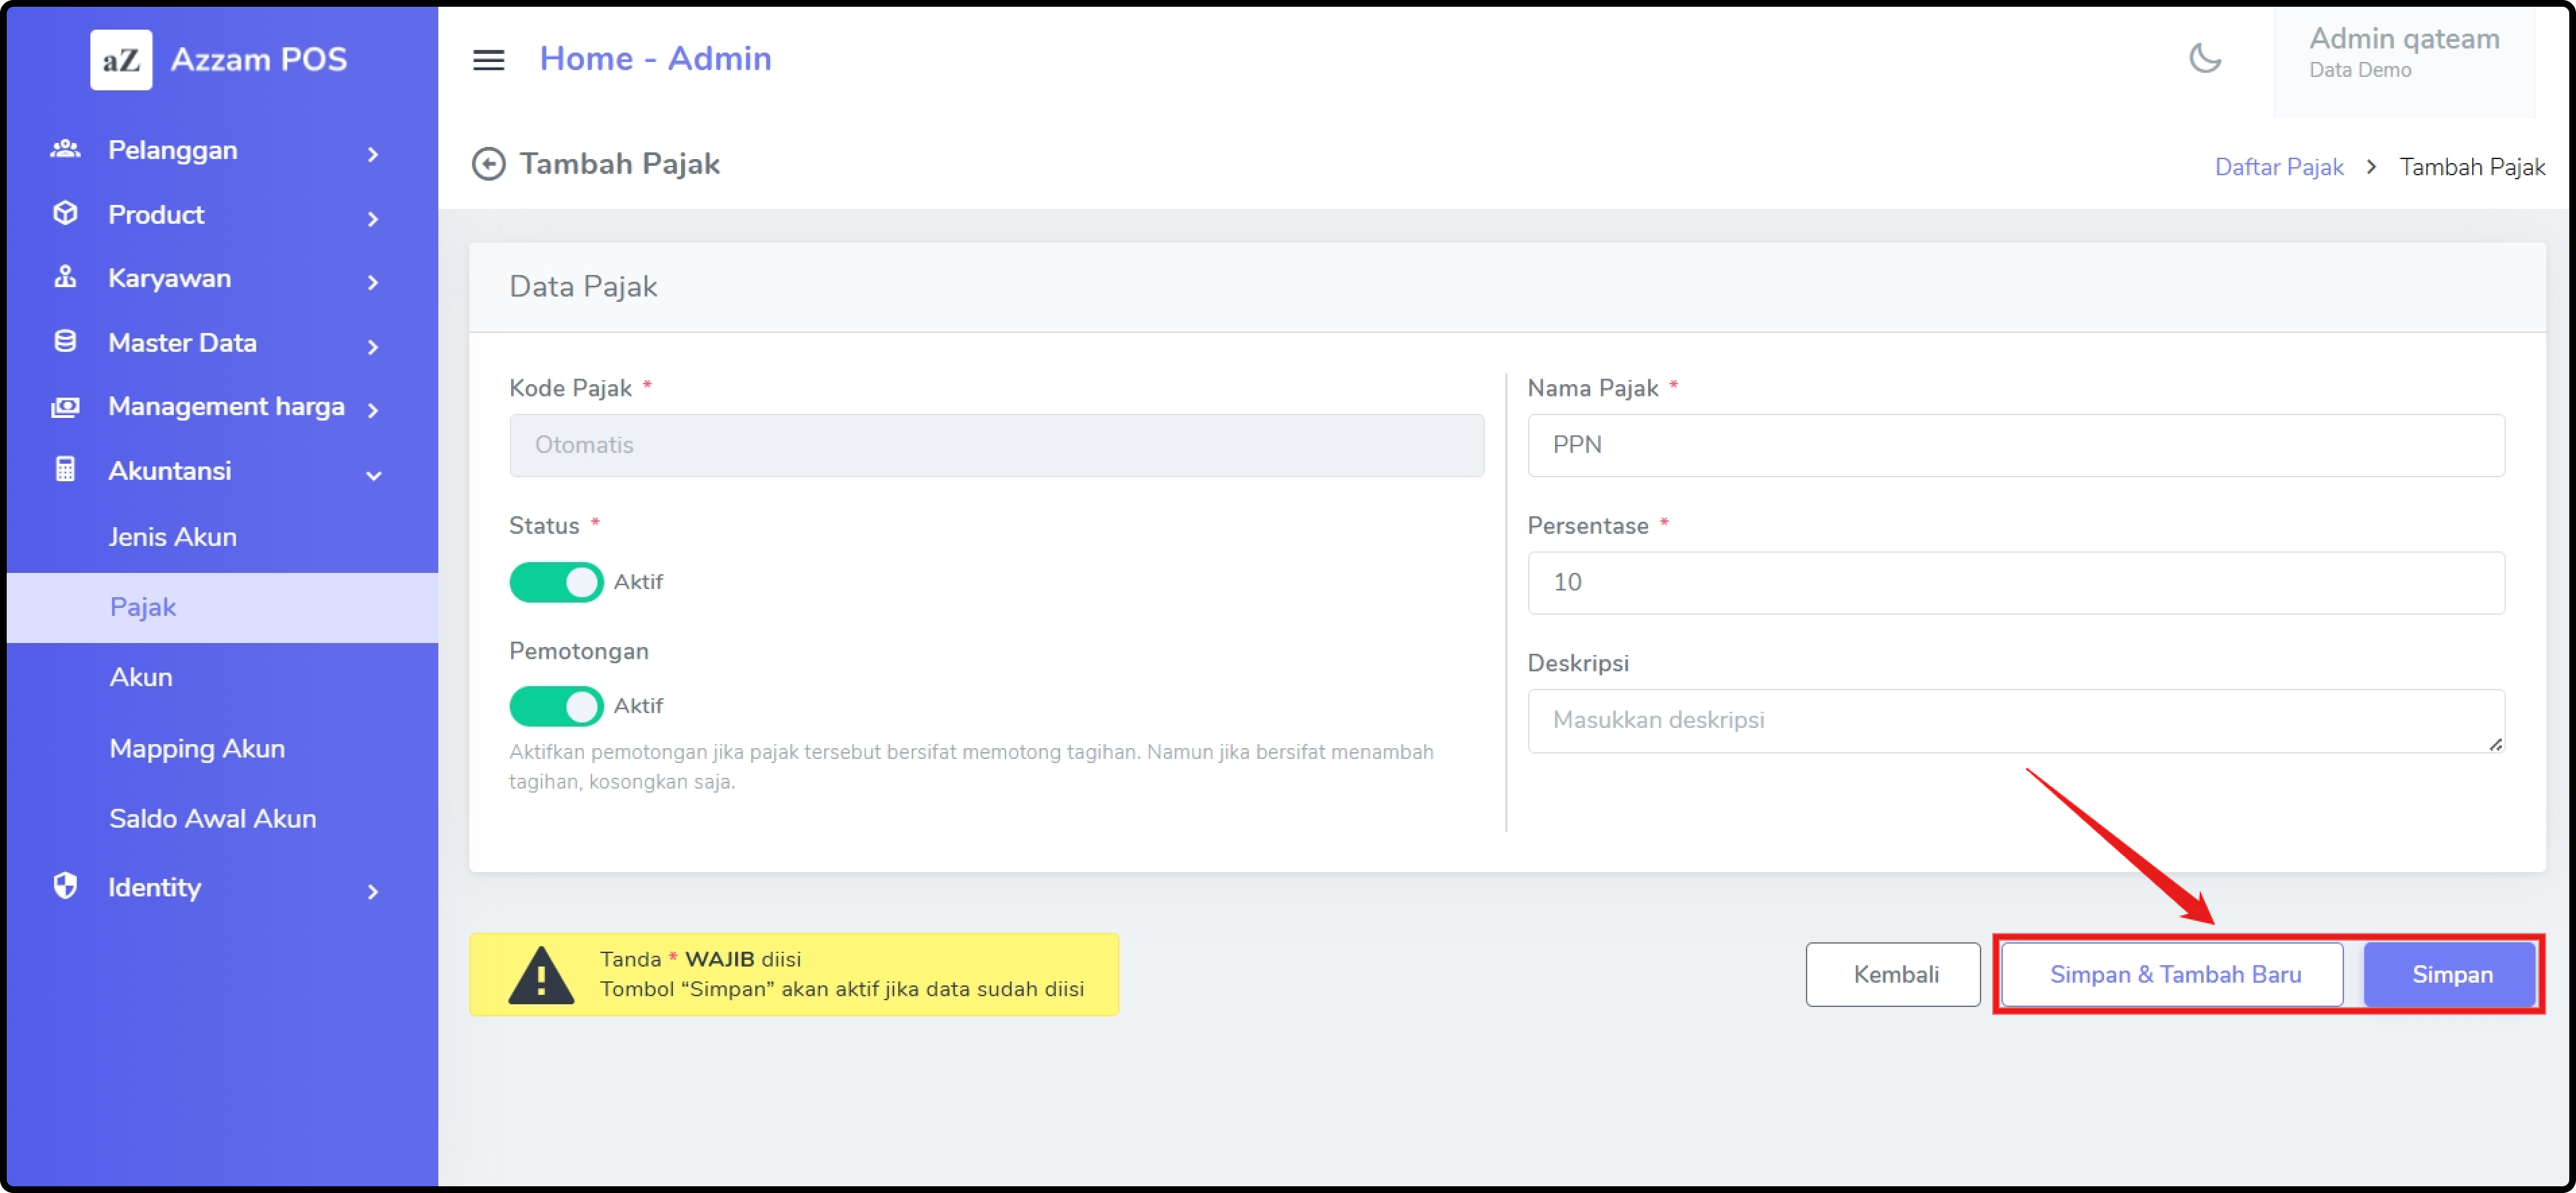Toggle the Status Aktif switch
The height and width of the screenshot is (1193, 2576).
pyautogui.click(x=556, y=582)
